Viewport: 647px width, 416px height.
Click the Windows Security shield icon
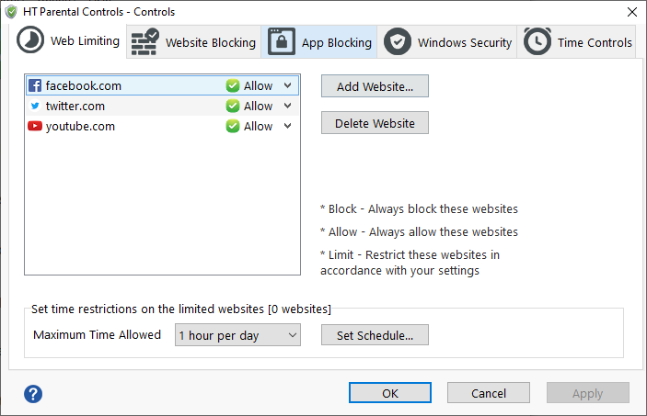[x=398, y=42]
